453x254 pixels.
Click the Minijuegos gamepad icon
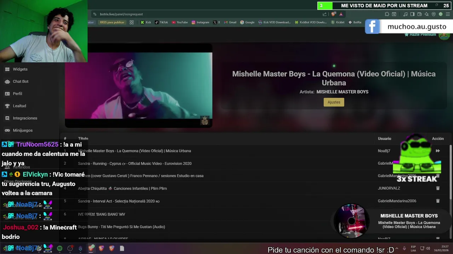pos(7,130)
